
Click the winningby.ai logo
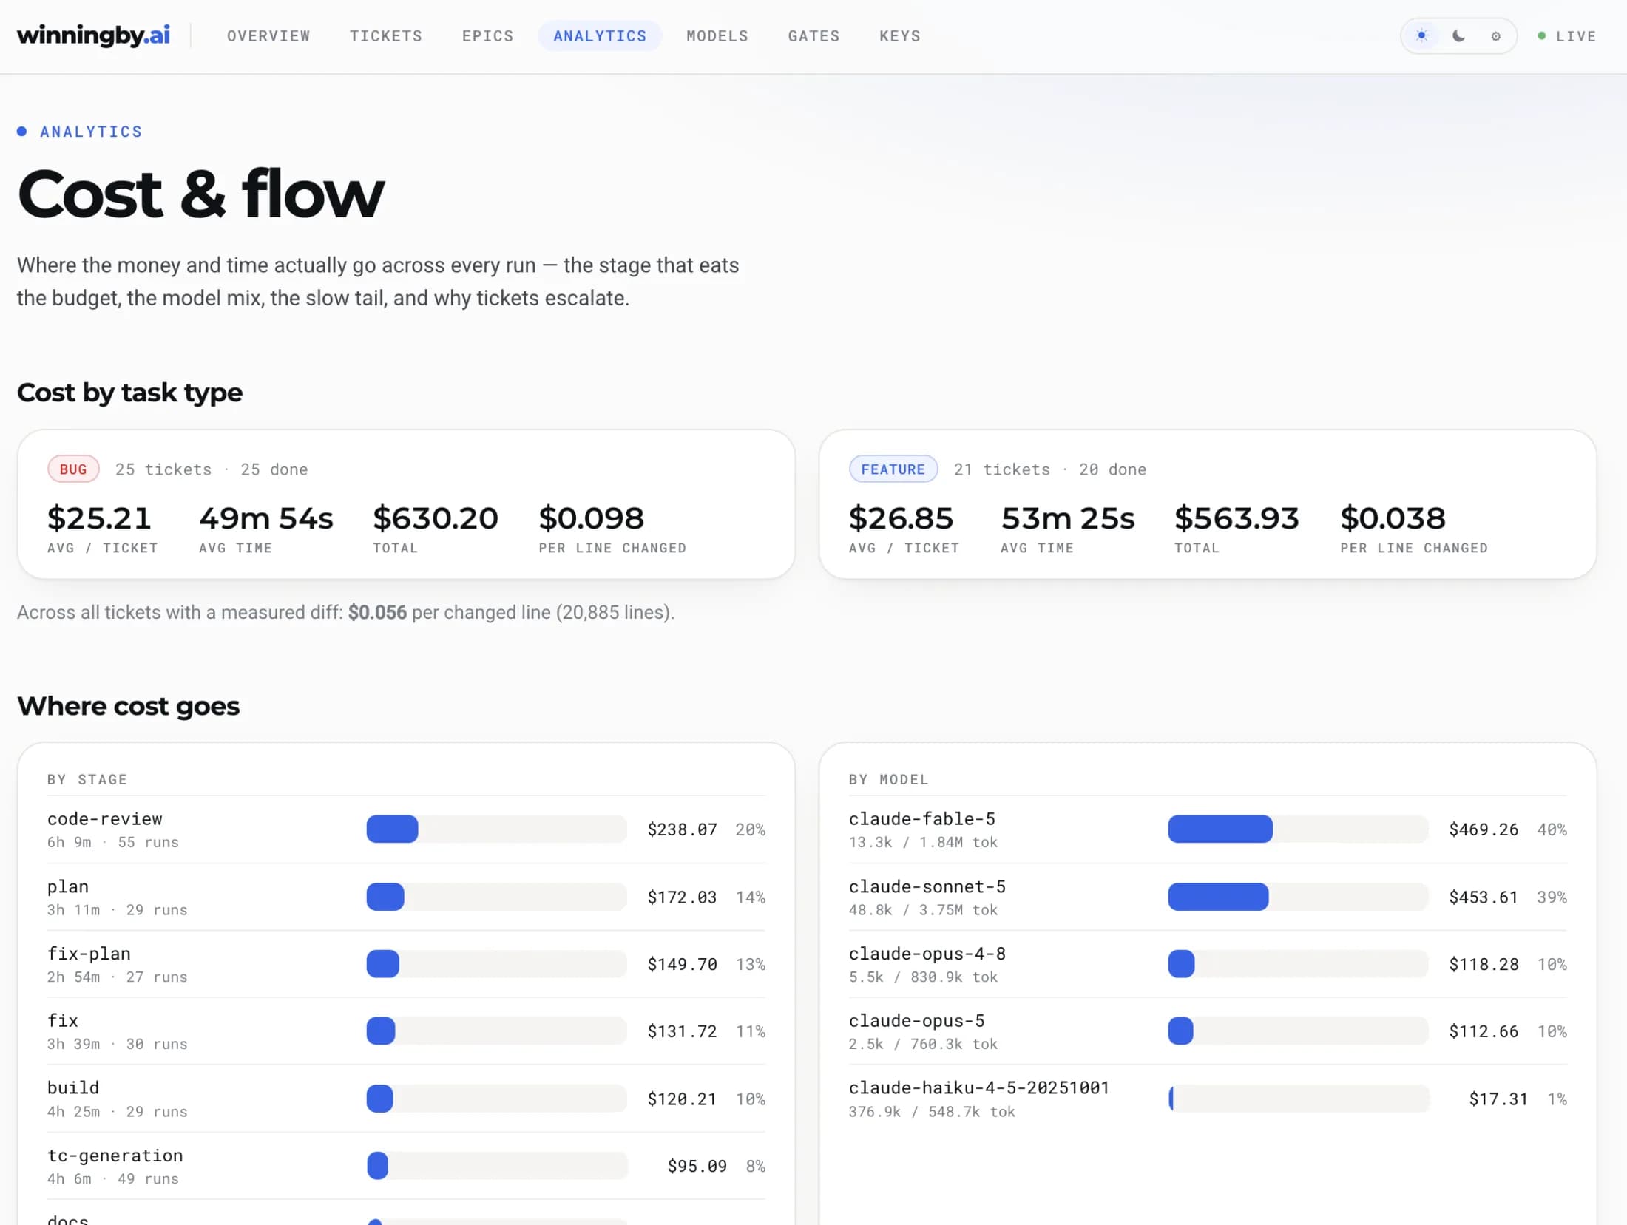tap(93, 35)
